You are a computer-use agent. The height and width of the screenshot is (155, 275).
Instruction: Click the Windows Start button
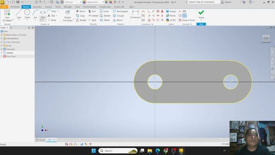94,151
